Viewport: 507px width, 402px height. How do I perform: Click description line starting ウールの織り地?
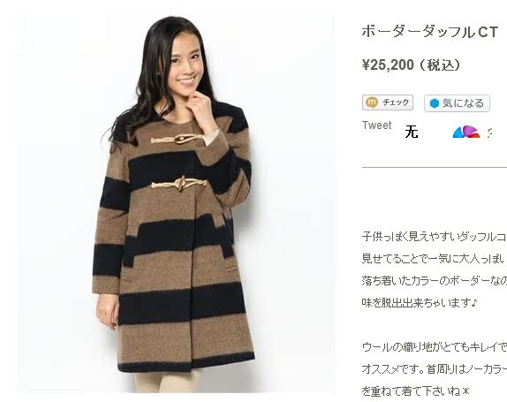434,347
